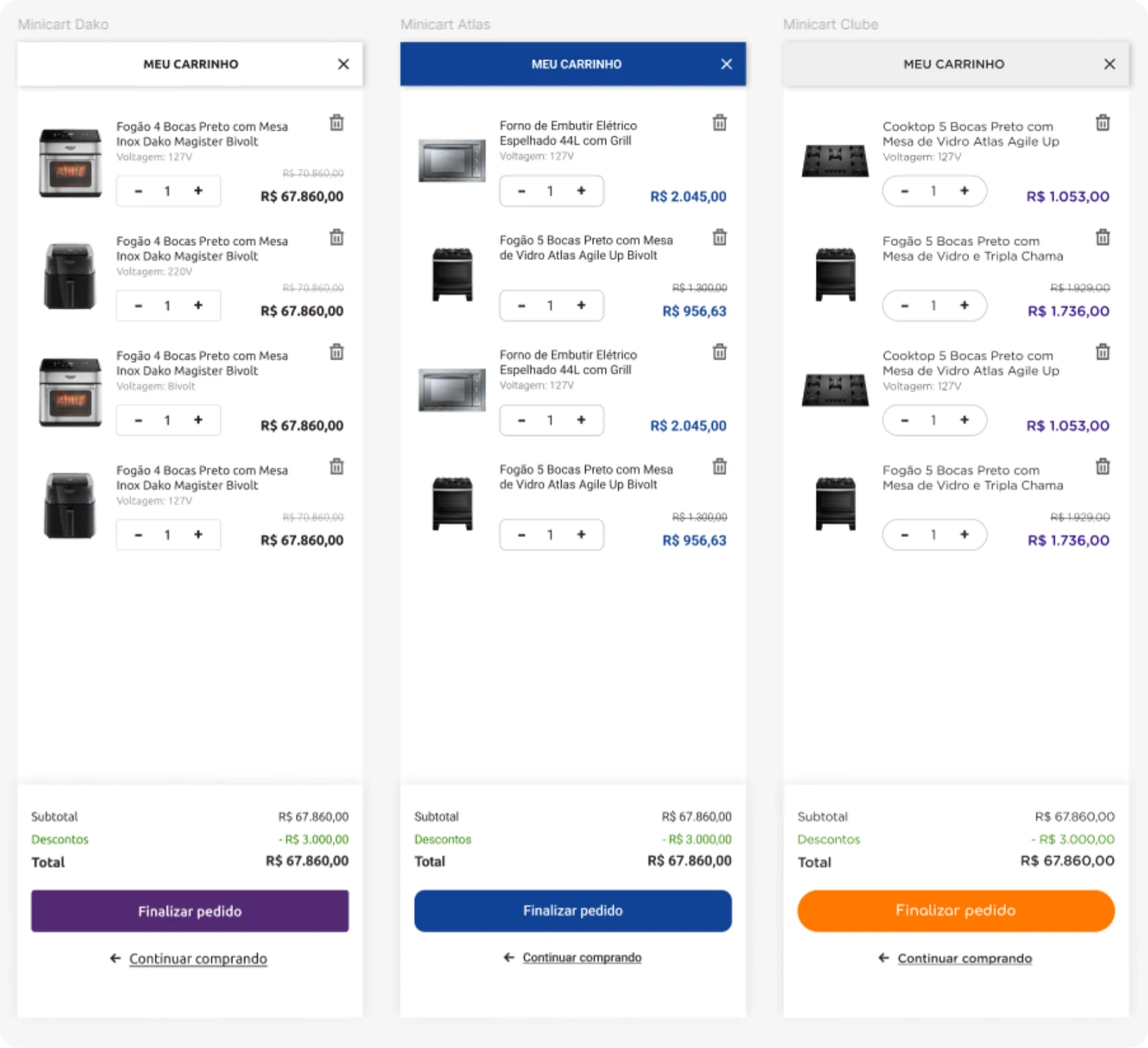This screenshot has width=1148, height=1048.
Task: Increase quantity of the 220V Dako item
Action: click(x=199, y=305)
